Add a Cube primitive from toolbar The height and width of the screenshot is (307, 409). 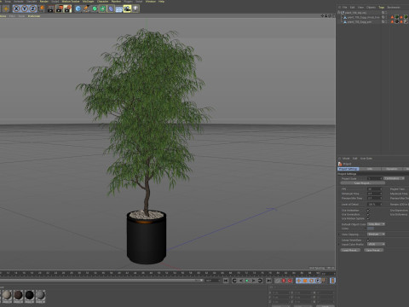[78, 9]
